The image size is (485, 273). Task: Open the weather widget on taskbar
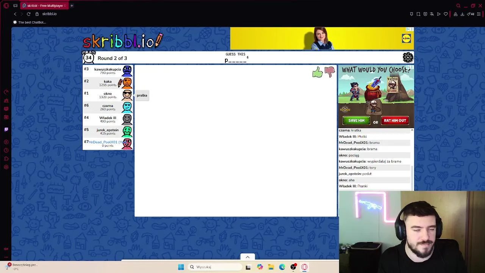23,267
